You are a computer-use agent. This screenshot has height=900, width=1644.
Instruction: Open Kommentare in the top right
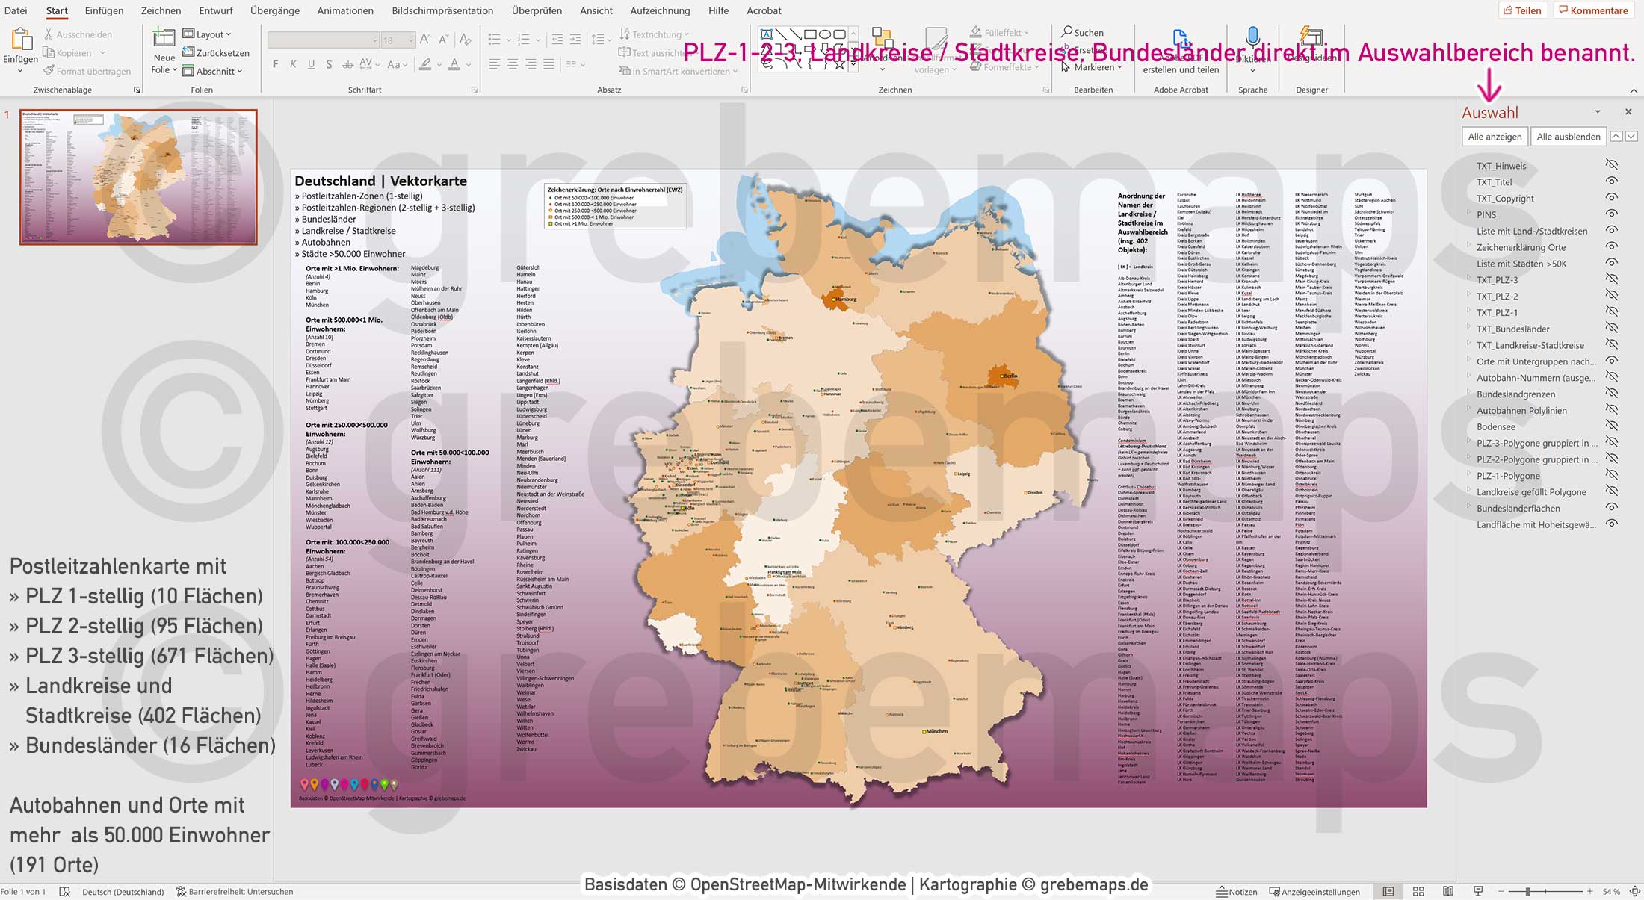(1594, 10)
